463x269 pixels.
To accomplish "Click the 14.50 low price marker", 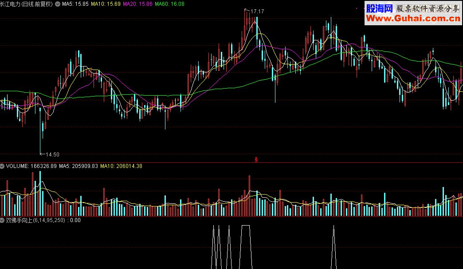I will (x=52, y=155).
